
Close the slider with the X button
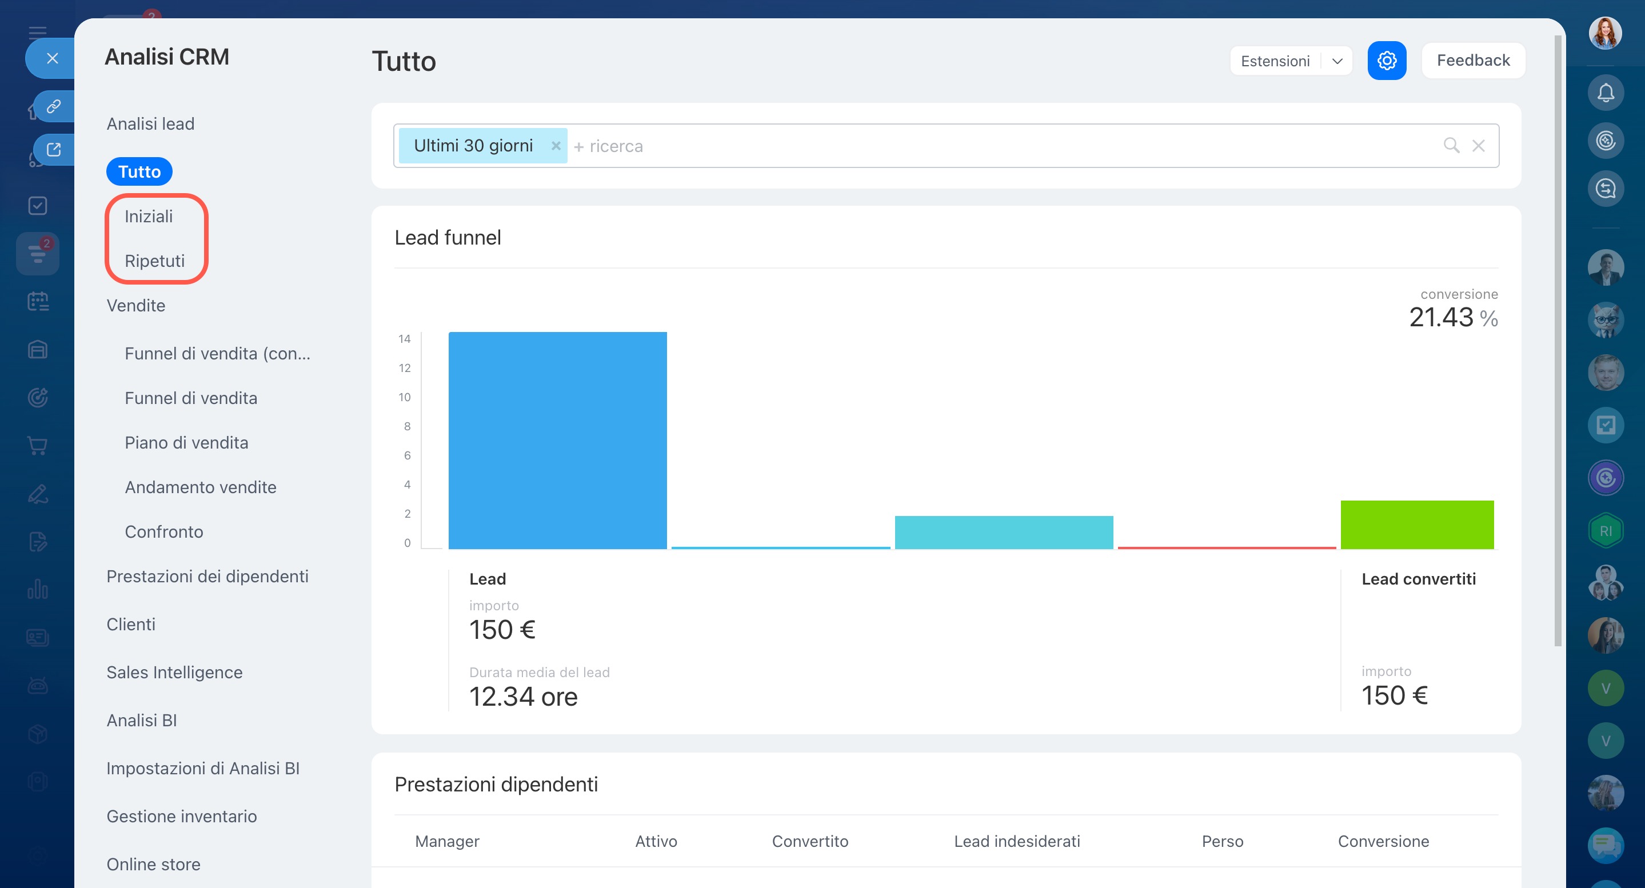click(53, 59)
